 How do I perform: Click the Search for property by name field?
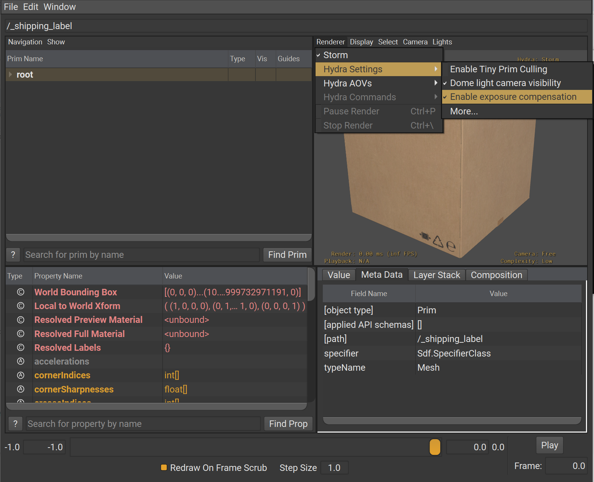pyautogui.click(x=143, y=424)
